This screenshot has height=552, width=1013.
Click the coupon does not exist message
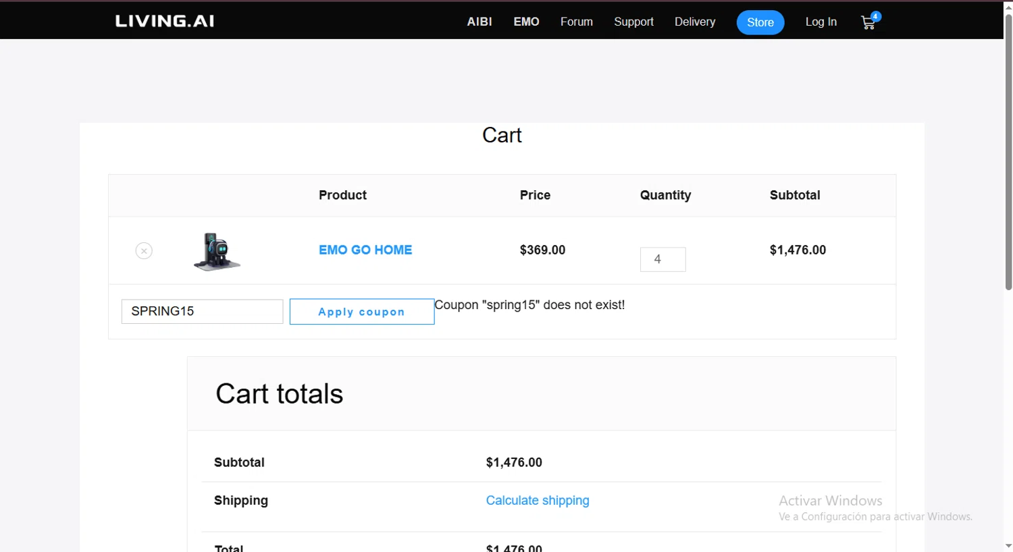coord(529,305)
